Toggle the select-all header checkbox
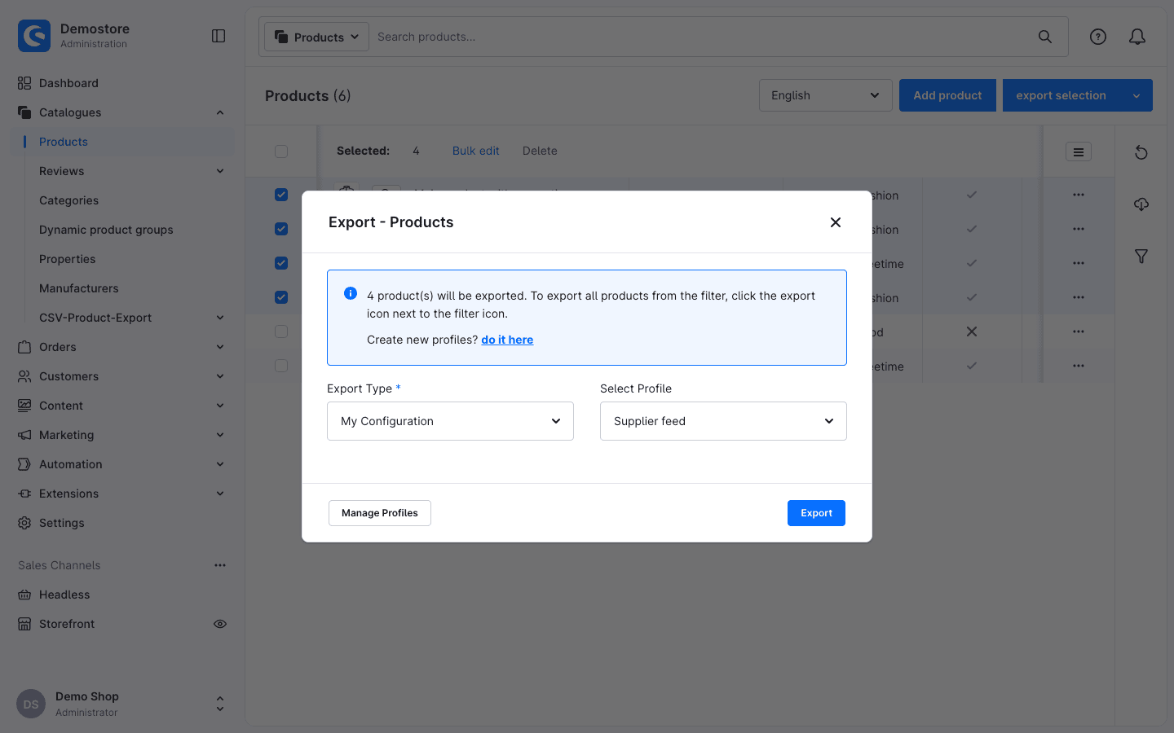 pyautogui.click(x=281, y=151)
